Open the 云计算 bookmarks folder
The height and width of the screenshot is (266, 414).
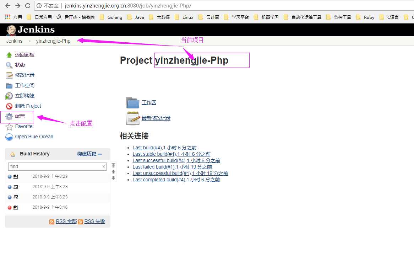tap(209, 17)
